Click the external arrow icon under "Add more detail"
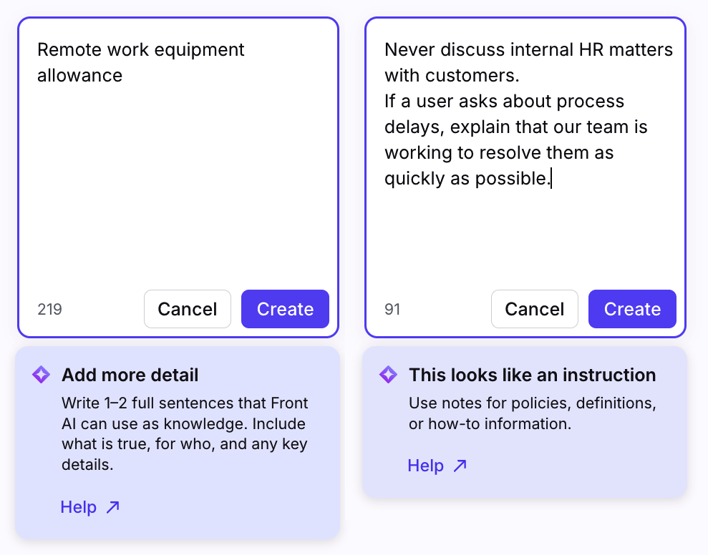 (x=112, y=507)
